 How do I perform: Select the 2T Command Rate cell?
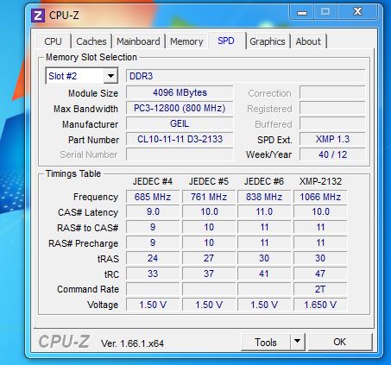[320, 289]
